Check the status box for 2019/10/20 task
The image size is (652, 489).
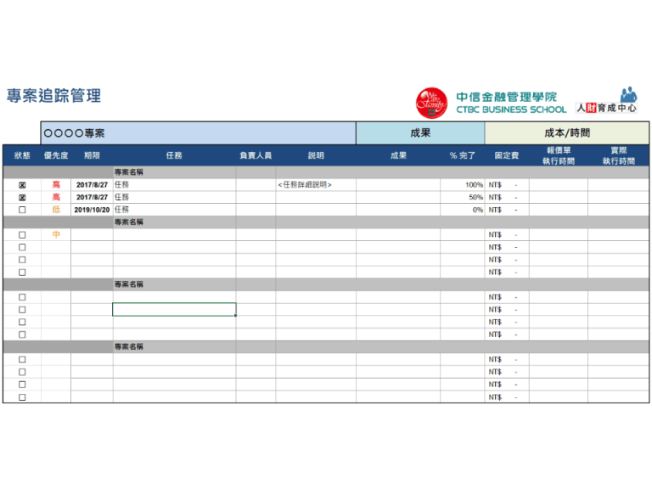tap(22, 210)
